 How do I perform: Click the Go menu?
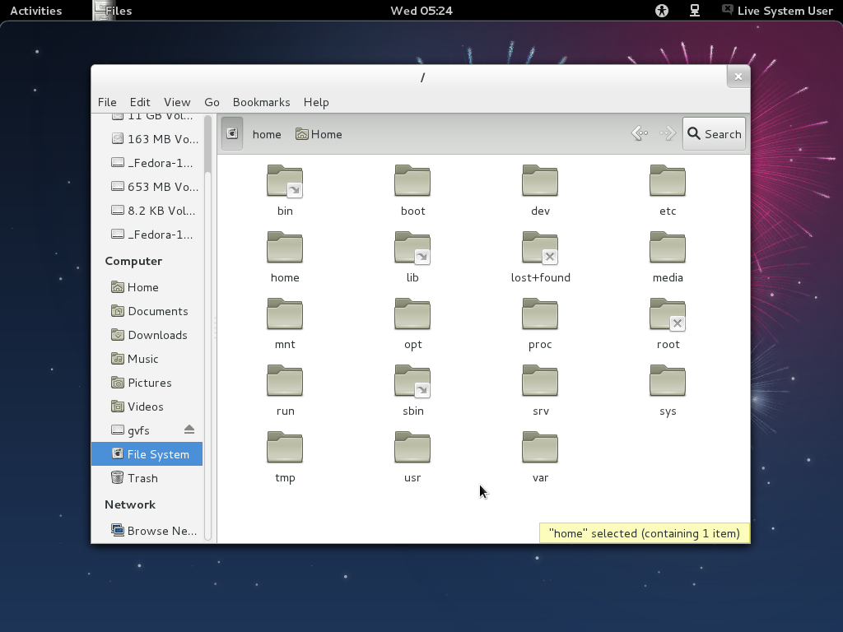[x=212, y=102]
